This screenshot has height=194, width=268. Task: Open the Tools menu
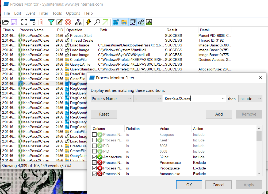pos(57,13)
